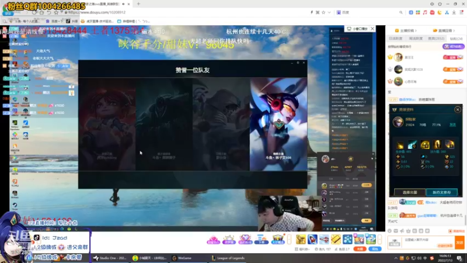Select the first darkened teammate card in honor screen

point(107,124)
